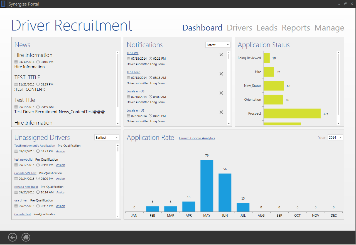Dismiss the 07/09/2014 Locale en-US notification
Image resolution: width=356 pixels, height=245 pixels.
[221, 112]
